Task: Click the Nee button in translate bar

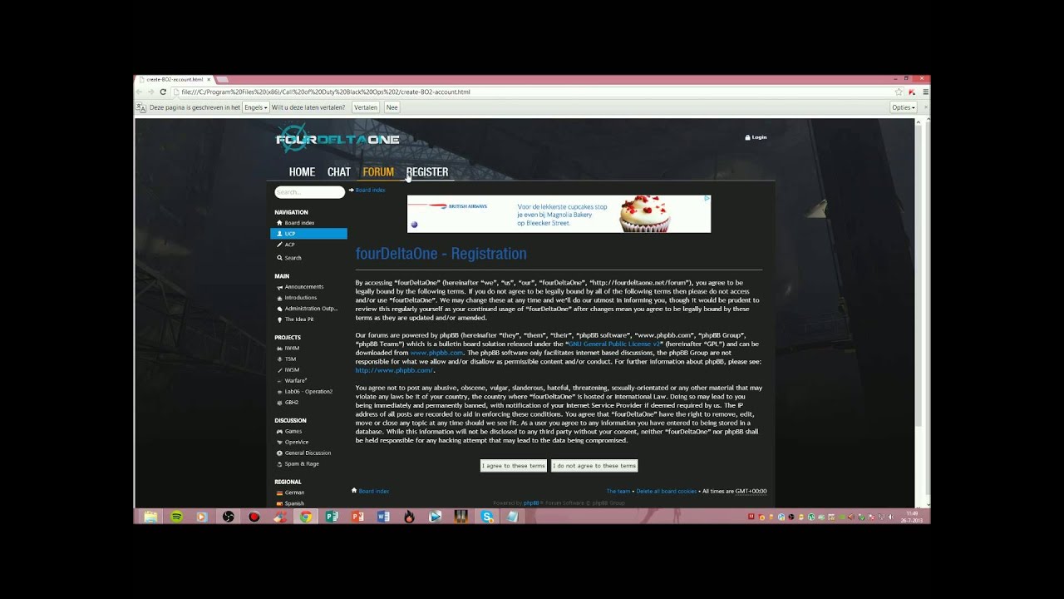Action: (392, 107)
